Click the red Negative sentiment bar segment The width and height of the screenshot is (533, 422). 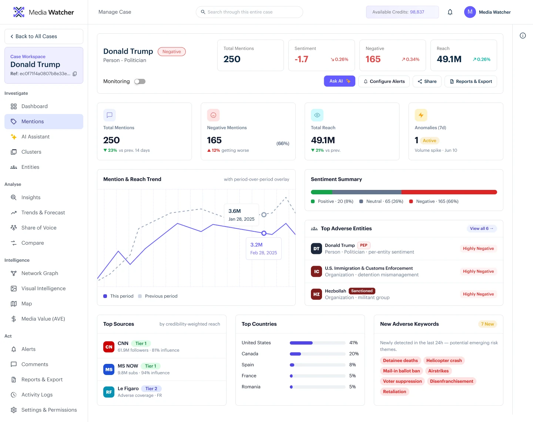click(x=449, y=192)
